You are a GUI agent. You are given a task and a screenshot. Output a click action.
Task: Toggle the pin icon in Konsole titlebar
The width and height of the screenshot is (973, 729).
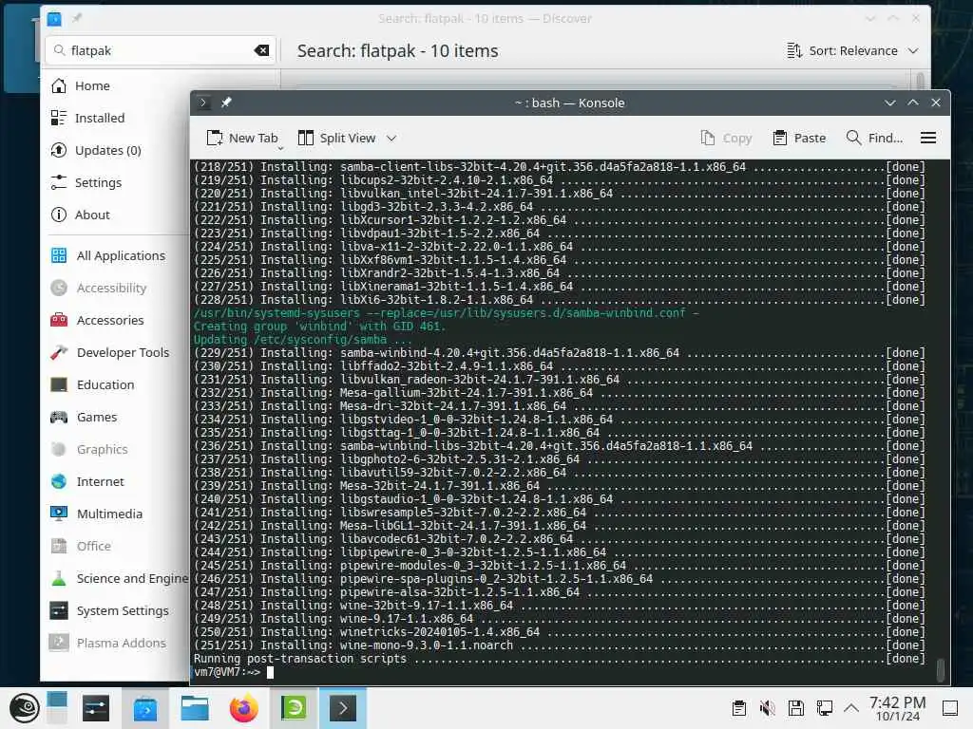[226, 103]
